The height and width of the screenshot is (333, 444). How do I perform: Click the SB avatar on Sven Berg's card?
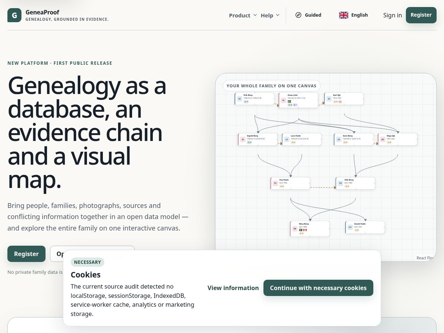click(x=339, y=139)
